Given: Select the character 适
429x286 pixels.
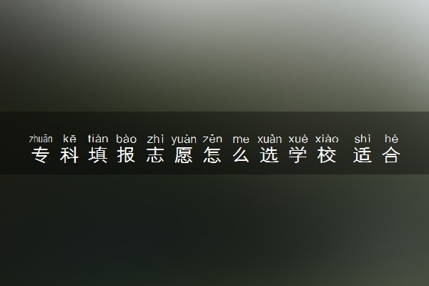Looking at the screenshot, I should tap(363, 155).
